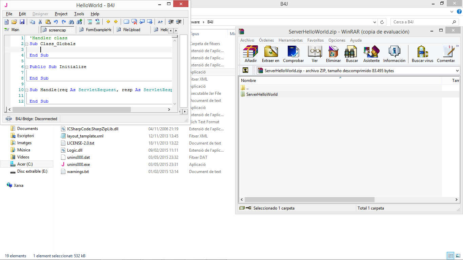This screenshot has height=260, width=463.
Task: Open WinRAR's Órdenes menu
Action: [x=266, y=40]
